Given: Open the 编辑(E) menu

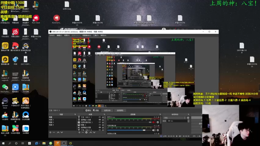Looking at the screenshot, I should (x=59, y=35).
